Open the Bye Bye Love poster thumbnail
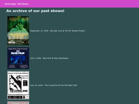The height and width of the screenshot is (104, 139). [x=18, y=31]
